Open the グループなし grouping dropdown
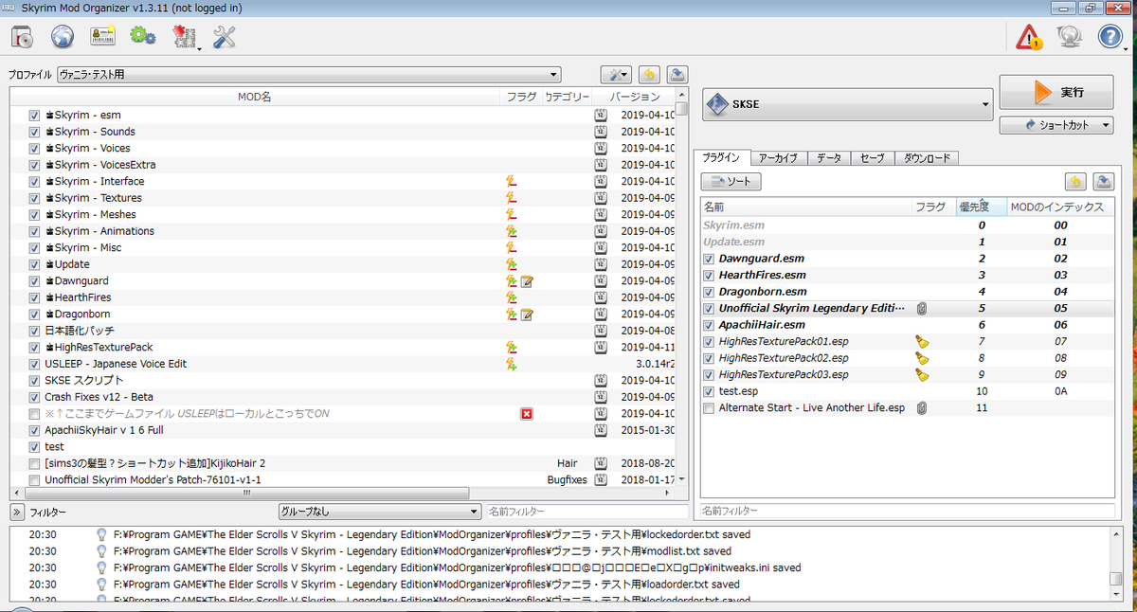This screenshot has height=612, width=1137. (379, 512)
